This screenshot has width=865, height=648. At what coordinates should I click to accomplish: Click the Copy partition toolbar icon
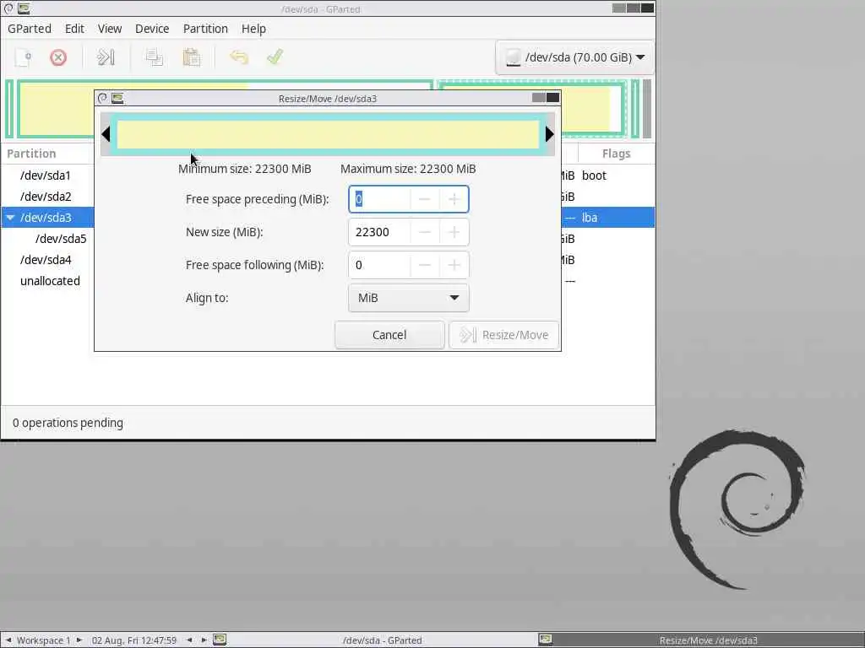pyautogui.click(x=154, y=57)
